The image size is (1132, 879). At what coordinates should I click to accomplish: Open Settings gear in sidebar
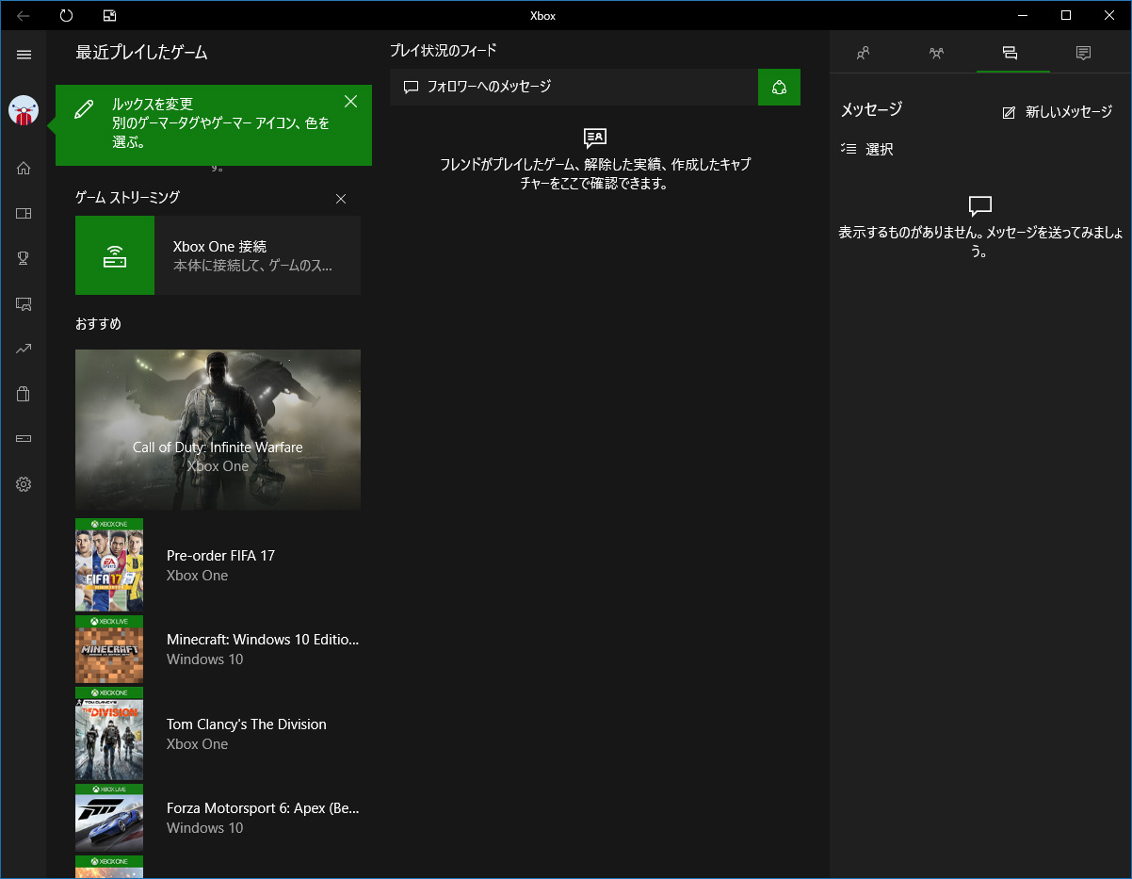24,484
